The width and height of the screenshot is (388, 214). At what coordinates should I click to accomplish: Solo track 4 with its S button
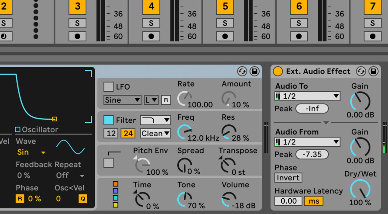tap(151, 23)
